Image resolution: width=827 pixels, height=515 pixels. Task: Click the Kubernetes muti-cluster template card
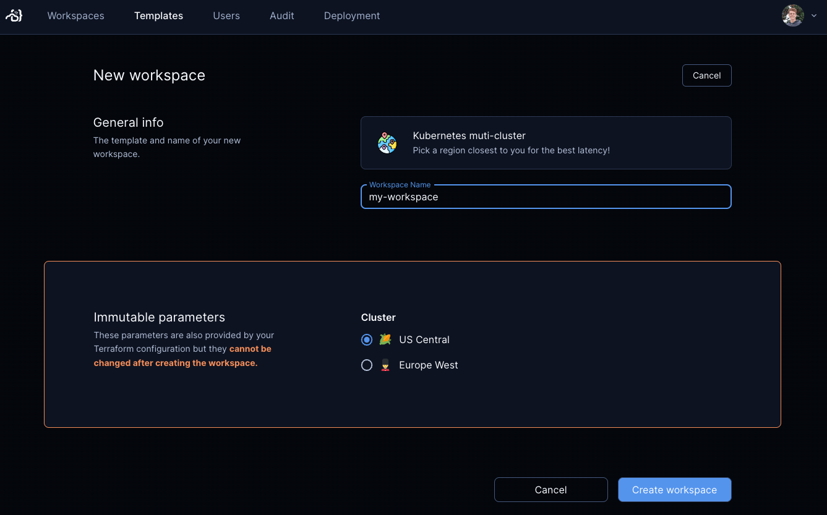546,143
